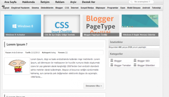The width and height of the screenshot is (169, 97).
Task: Open the Windows 8 Activator thumbnail
Action: (23, 26)
